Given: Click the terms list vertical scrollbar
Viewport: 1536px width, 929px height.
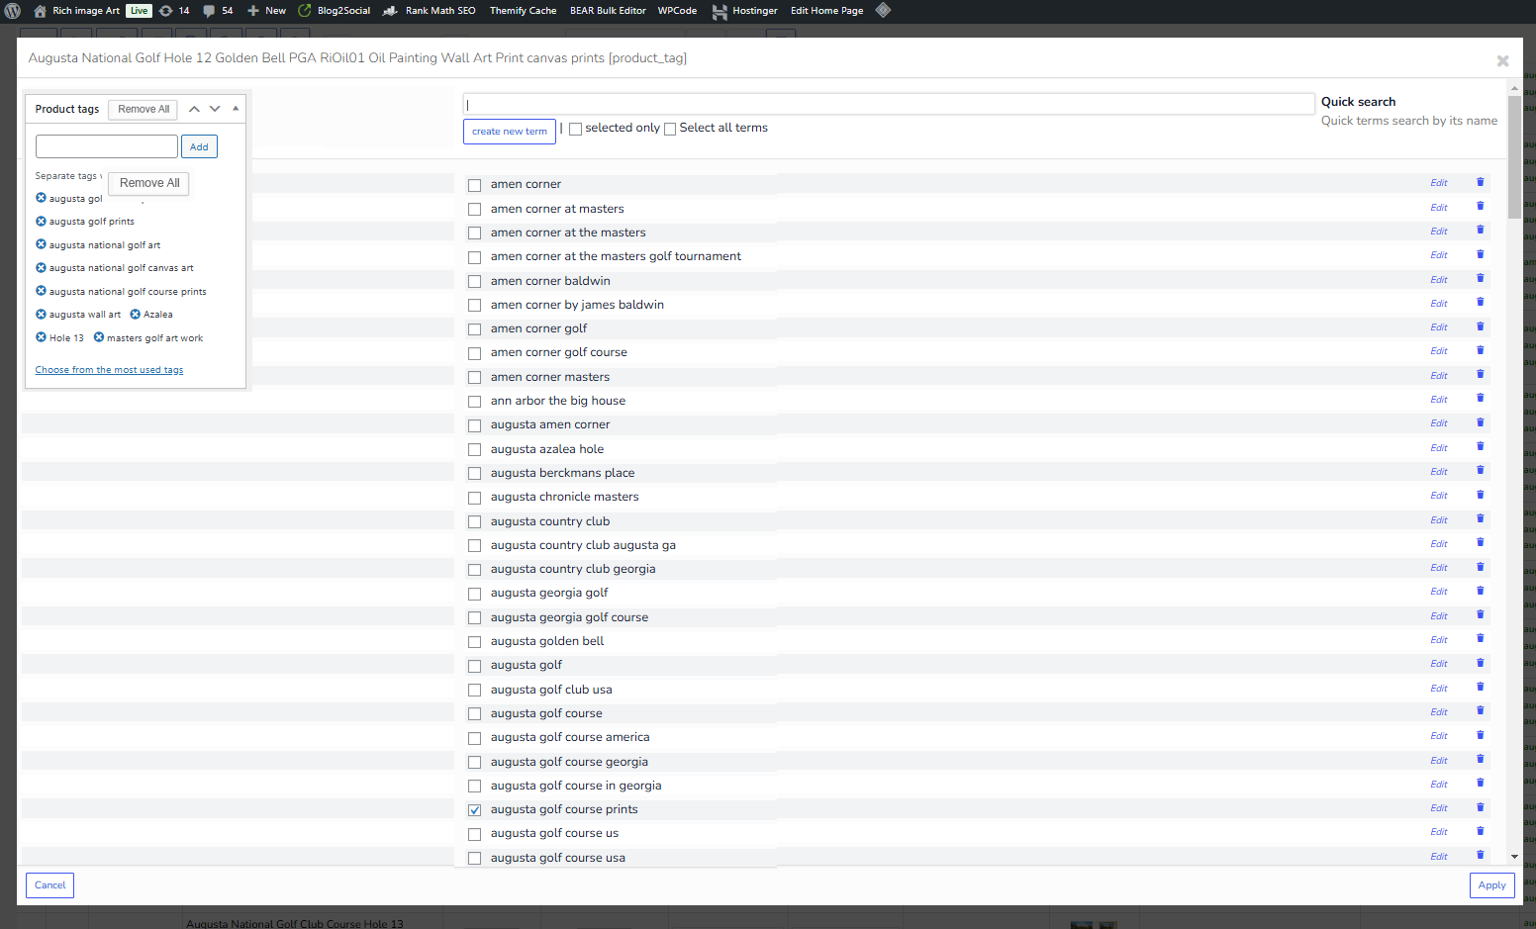Looking at the screenshot, I should pyautogui.click(x=1514, y=158).
